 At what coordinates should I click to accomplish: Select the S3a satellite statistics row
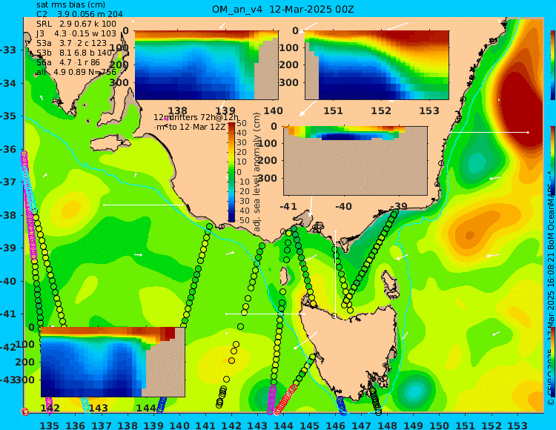coord(72,43)
